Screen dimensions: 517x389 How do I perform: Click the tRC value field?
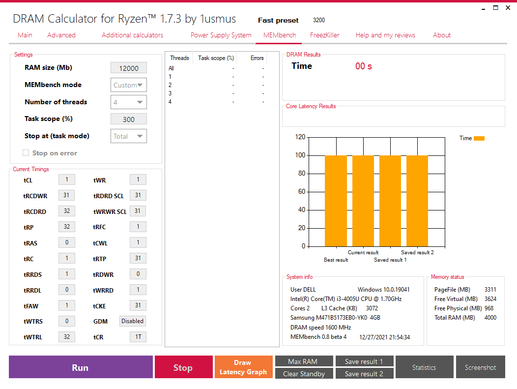point(67,258)
